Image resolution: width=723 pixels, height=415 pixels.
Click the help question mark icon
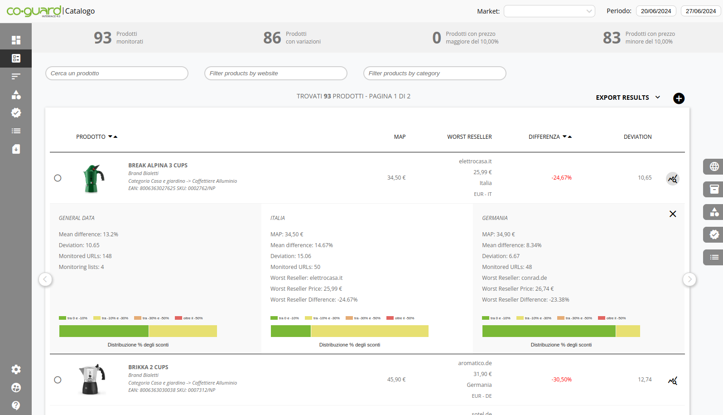pos(16,405)
